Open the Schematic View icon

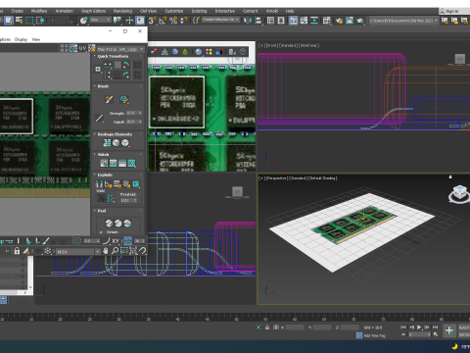point(314,21)
